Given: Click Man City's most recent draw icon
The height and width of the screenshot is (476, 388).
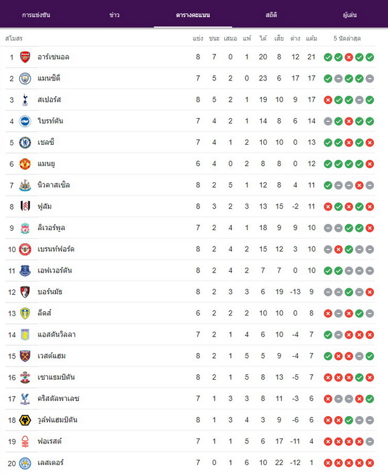Looking at the screenshot, I should coord(370,79).
